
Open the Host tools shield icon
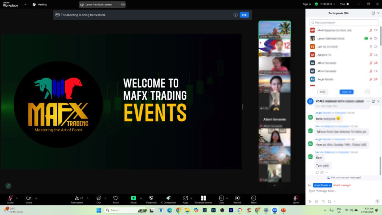(x=151, y=198)
